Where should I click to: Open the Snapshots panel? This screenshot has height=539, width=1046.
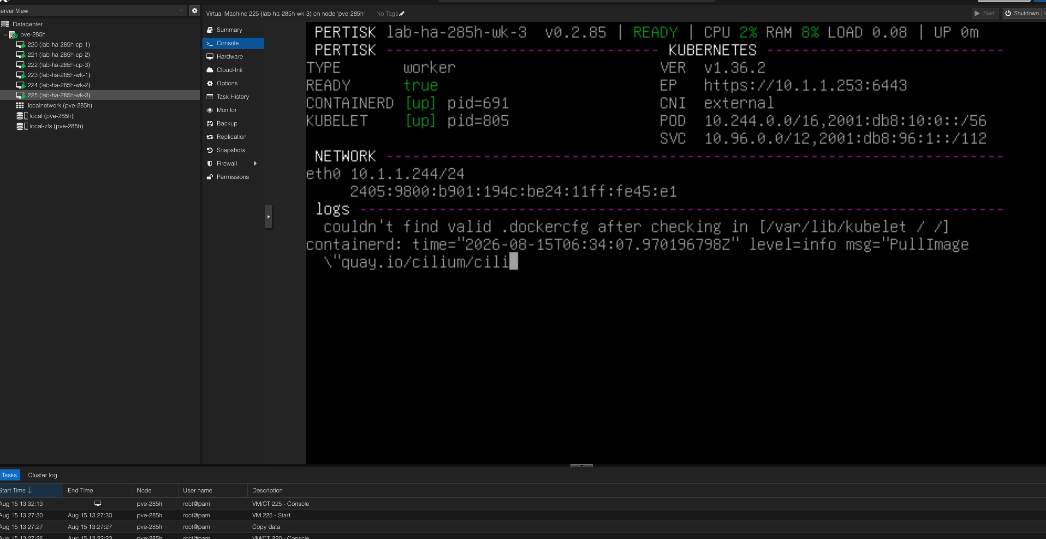[233, 150]
